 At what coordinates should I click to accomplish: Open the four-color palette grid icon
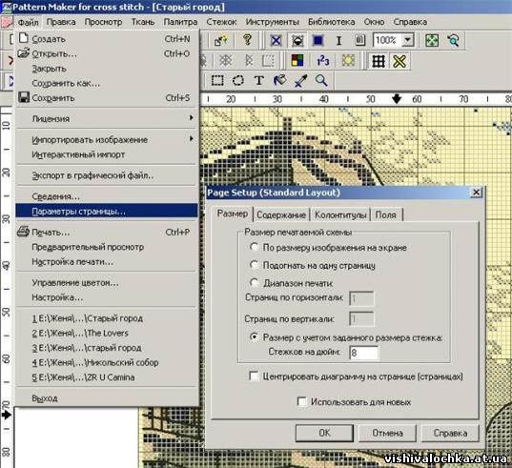(297, 61)
